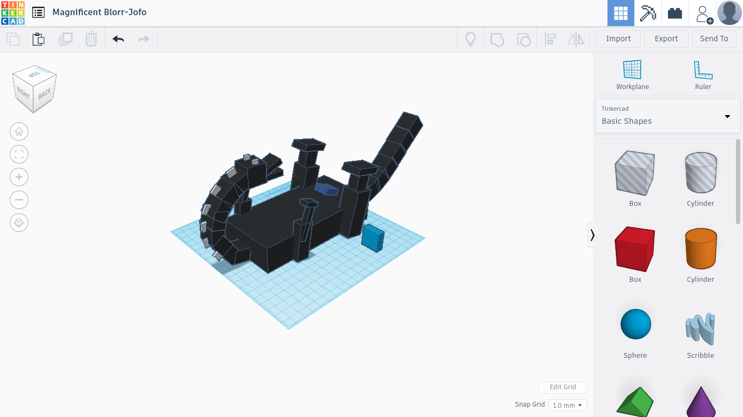Viewport: 743px width, 417px height.
Task: Open the designs list menu icon
Action: click(38, 12)
